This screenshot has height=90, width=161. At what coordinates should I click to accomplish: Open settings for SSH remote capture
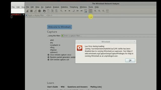[x=48, y=60]
